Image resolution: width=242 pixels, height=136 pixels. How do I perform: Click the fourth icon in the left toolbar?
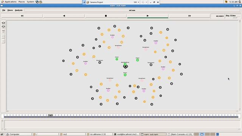point(3,37)
